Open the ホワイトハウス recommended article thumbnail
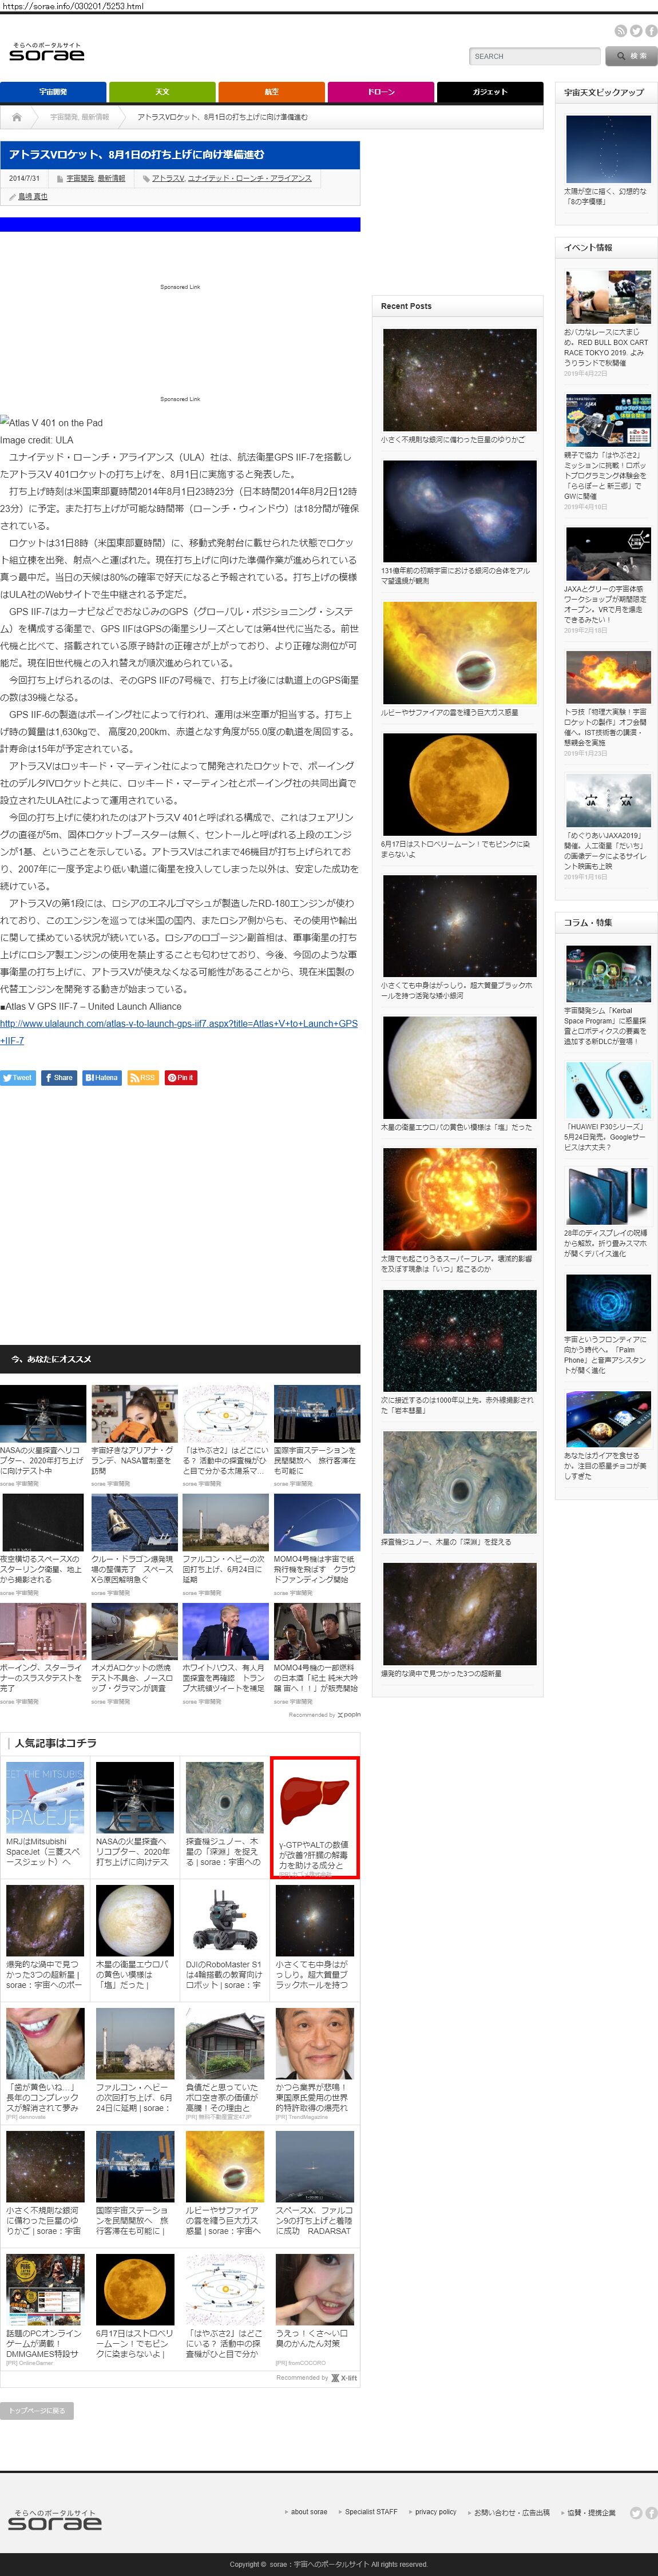 (225, 1631)
